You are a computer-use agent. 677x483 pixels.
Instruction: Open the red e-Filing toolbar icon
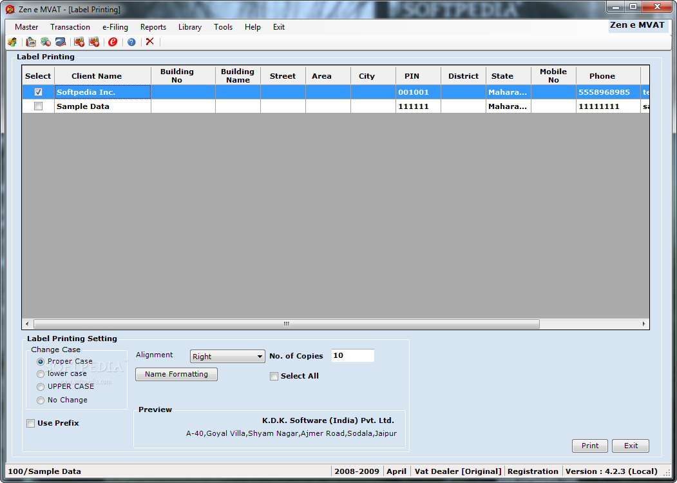(113, 42)
